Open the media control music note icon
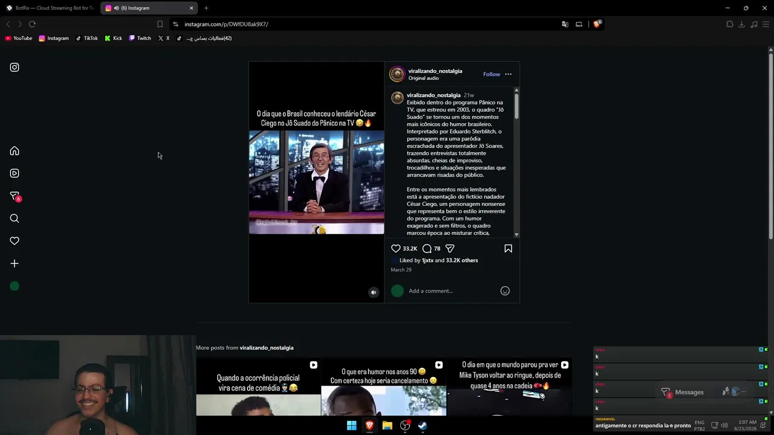 coord(754,24)
